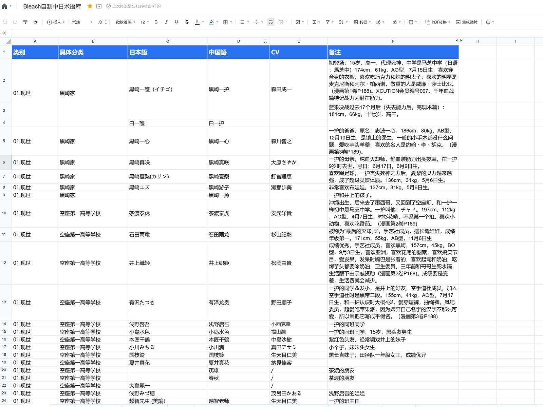Select the 越智老师 cell
Viewport: 543px width, 407px height.
239,401
